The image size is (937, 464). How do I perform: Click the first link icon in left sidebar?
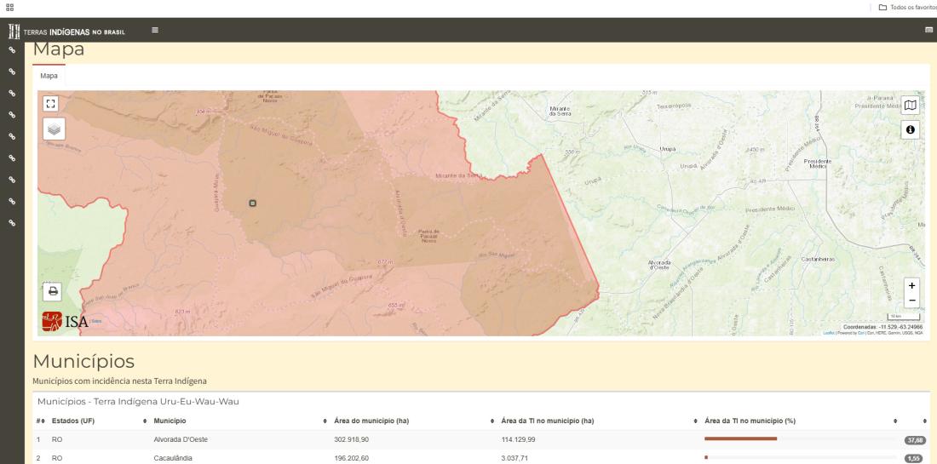[x=12, y=50]
